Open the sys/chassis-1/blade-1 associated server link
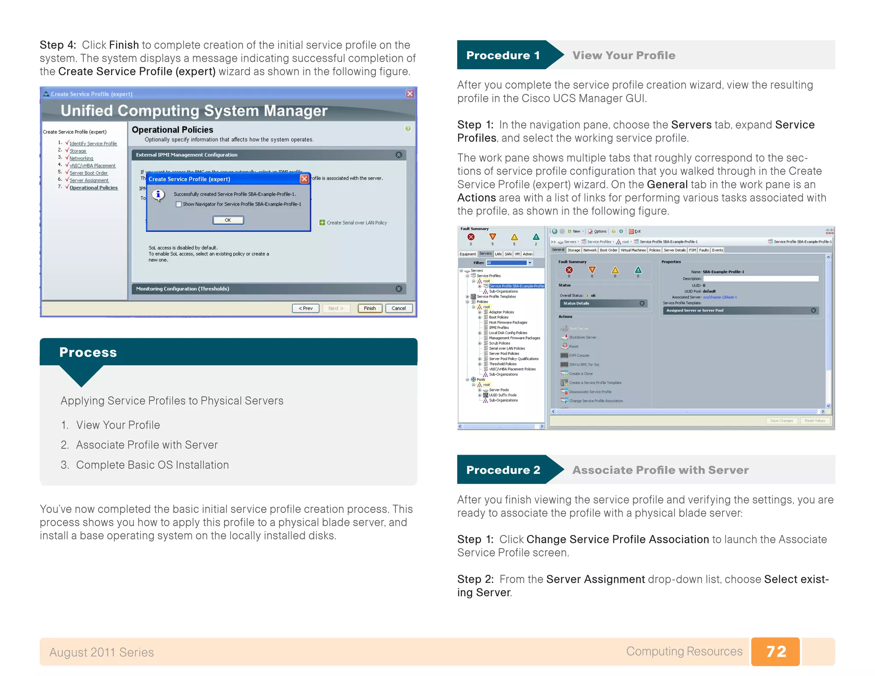 click(x=719, y=297)
